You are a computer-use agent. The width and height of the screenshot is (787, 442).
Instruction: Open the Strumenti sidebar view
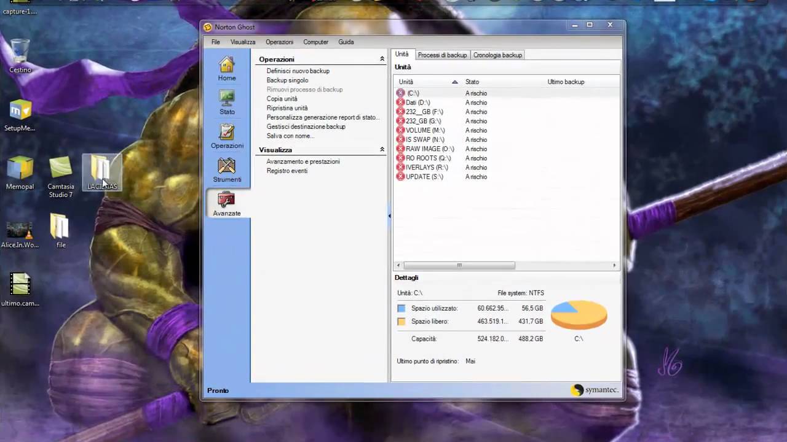tap(227, 171)
